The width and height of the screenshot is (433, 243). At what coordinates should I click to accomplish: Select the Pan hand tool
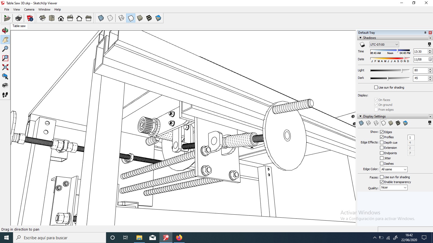pos(5,40)
